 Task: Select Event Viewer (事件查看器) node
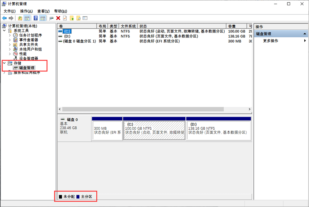click(x=28, y=40)
